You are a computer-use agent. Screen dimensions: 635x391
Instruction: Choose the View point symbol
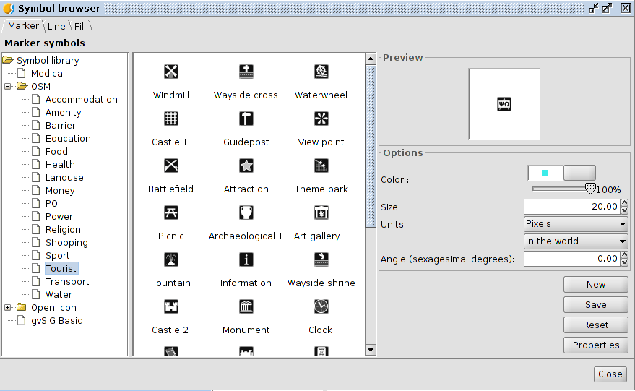tap(321, 119)
